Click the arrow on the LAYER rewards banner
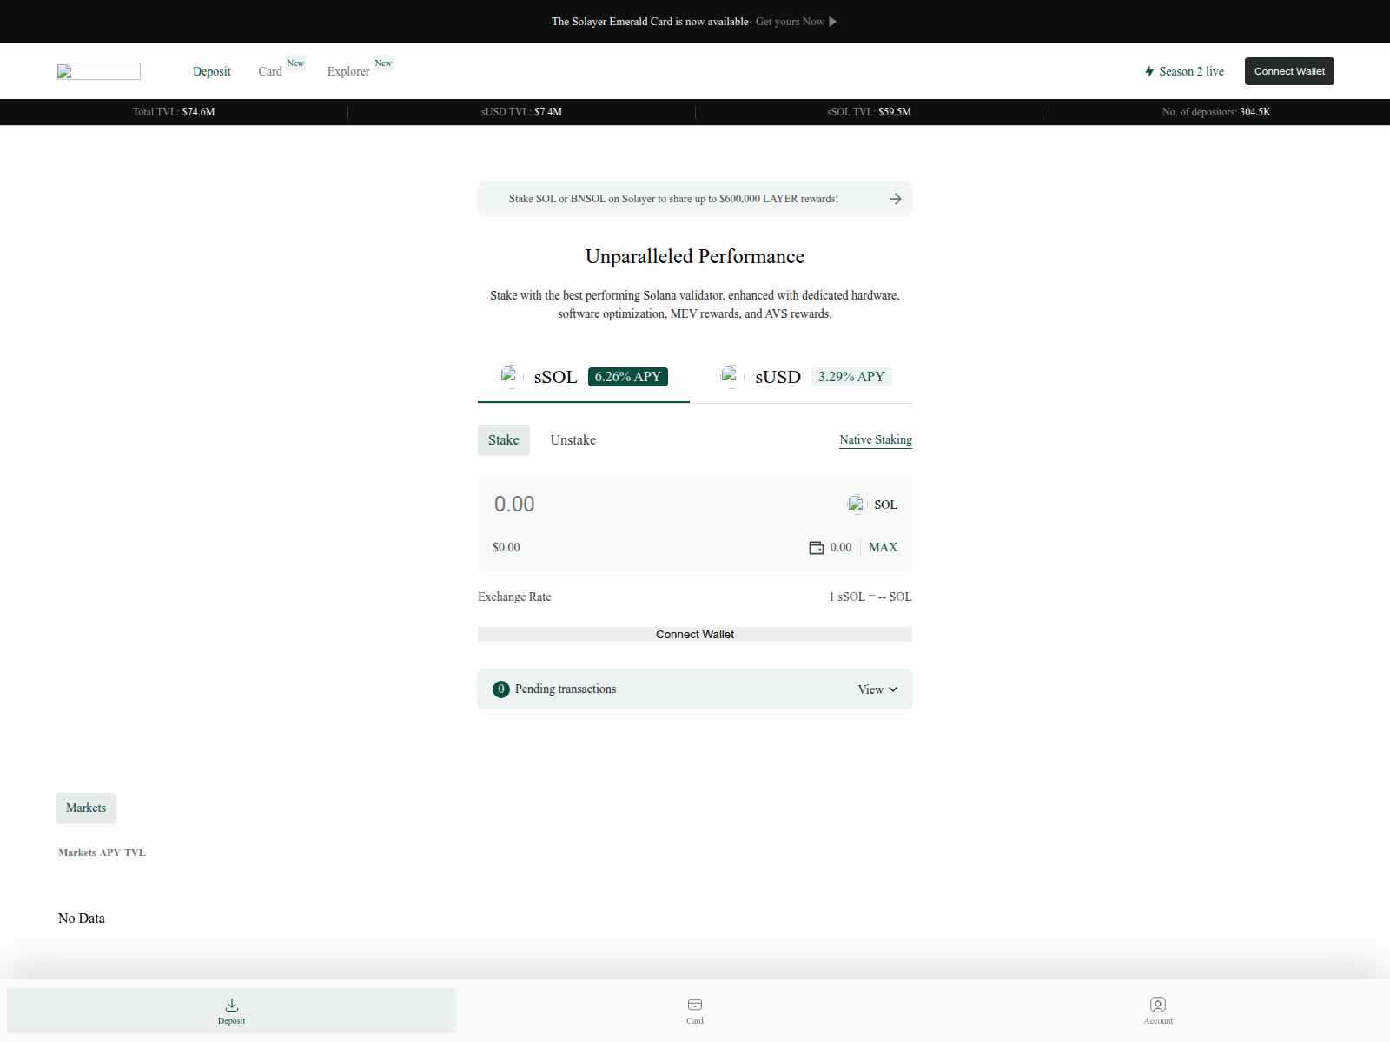Viewport: 1390px width, 1042px height. click(x=895, y=199)
